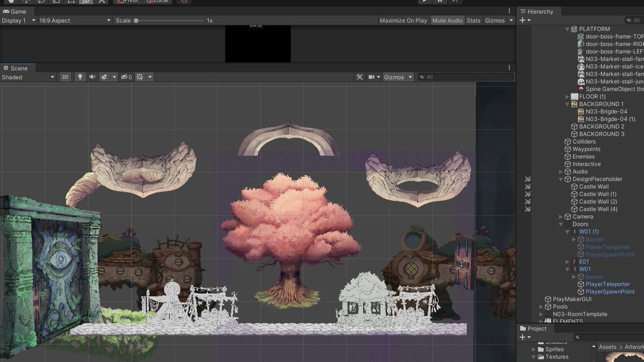Open the Scene camera settings icon
Image resolution: width=644 pixels, height=362 pixels.
pos(371,77)
